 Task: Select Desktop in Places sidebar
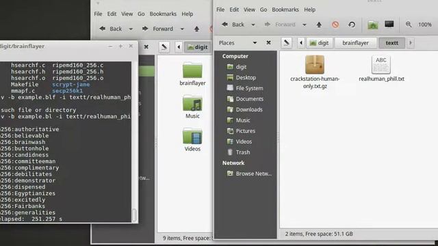pyautogui.click(x=246, y=77)
